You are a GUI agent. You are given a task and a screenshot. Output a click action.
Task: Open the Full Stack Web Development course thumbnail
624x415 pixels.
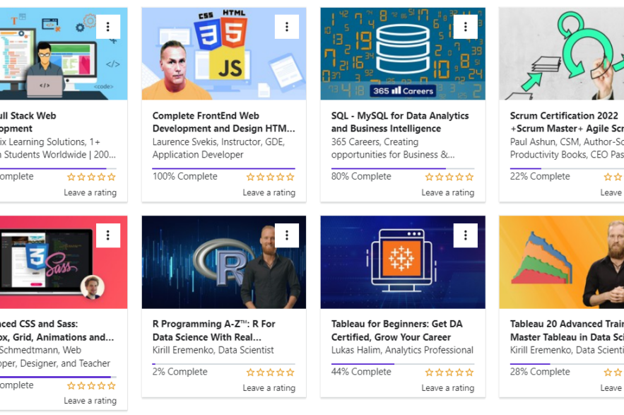pyautogui.click(x=64, y=54)
